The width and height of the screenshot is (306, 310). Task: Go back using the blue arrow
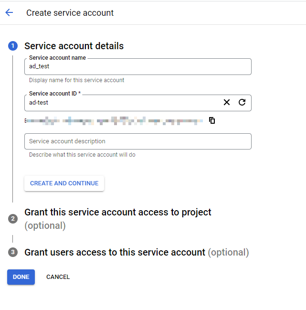[9, 12]
